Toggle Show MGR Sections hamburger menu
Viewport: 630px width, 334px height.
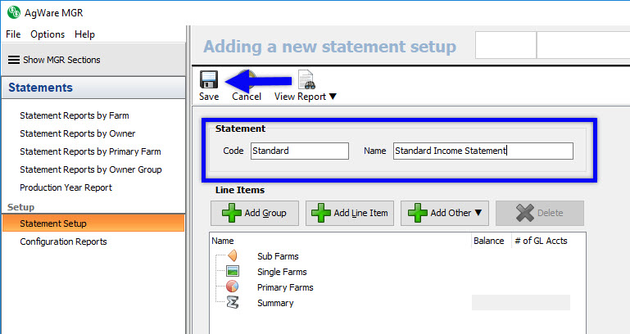[13, 60]
